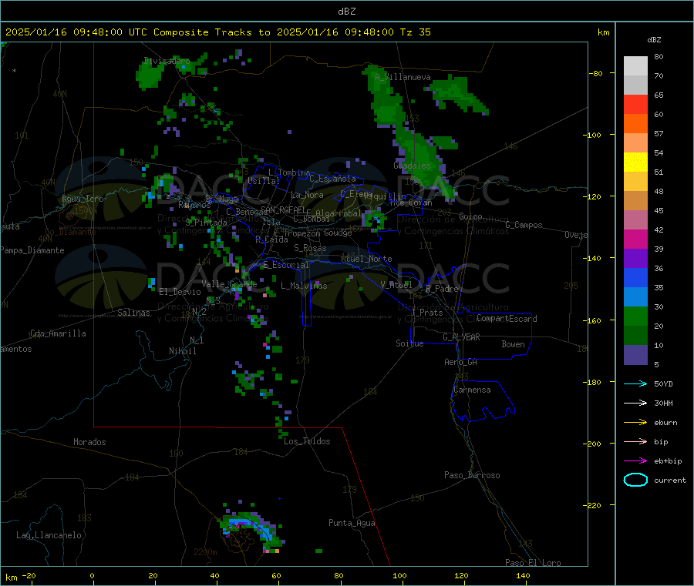
Task: Select the bright green band in dBZ scale
Action: (635, 316)
